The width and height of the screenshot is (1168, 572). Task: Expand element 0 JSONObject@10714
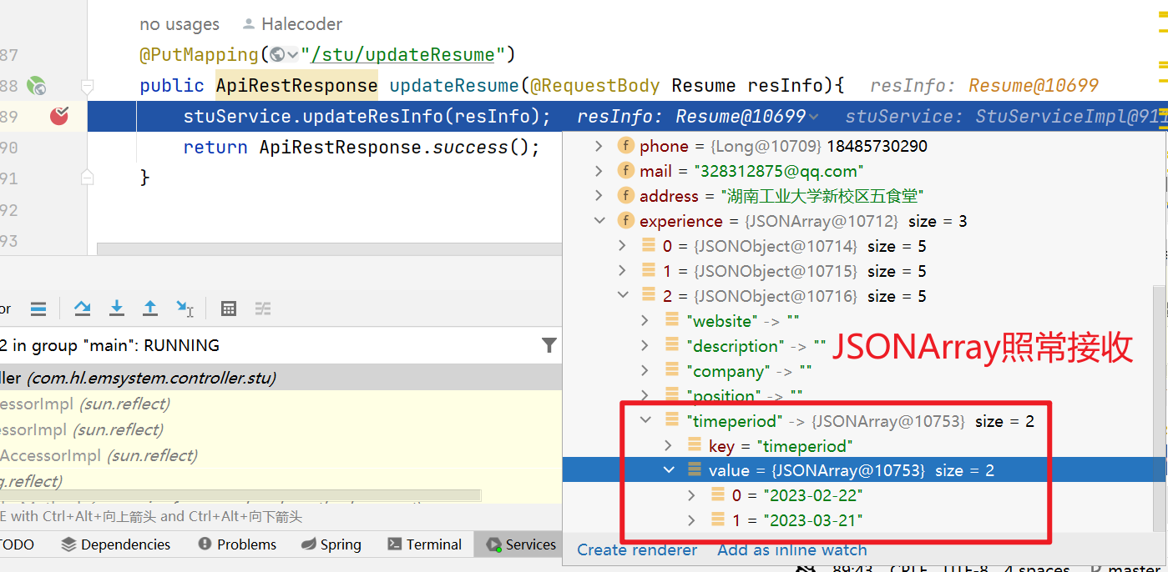pyautogui.click(x=623, y=246)
